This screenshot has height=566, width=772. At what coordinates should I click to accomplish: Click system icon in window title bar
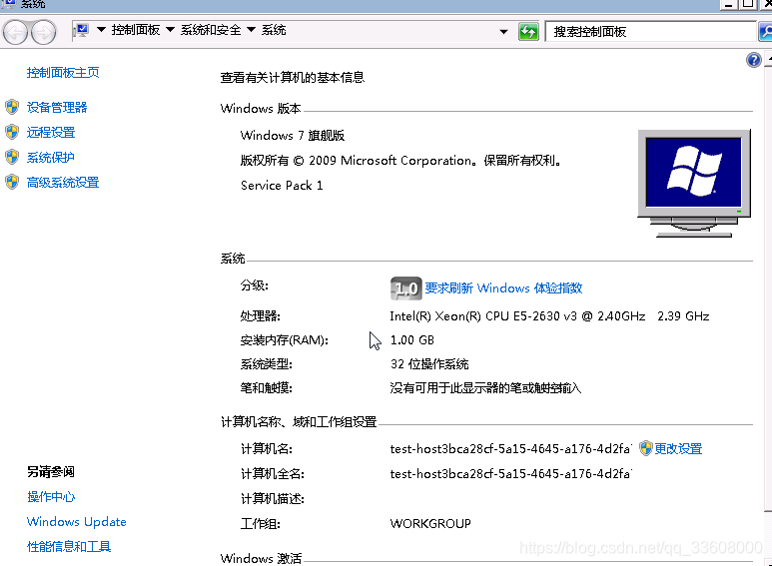8,3
